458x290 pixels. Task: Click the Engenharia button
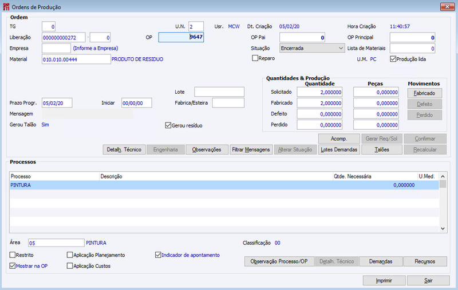[165, 149]
